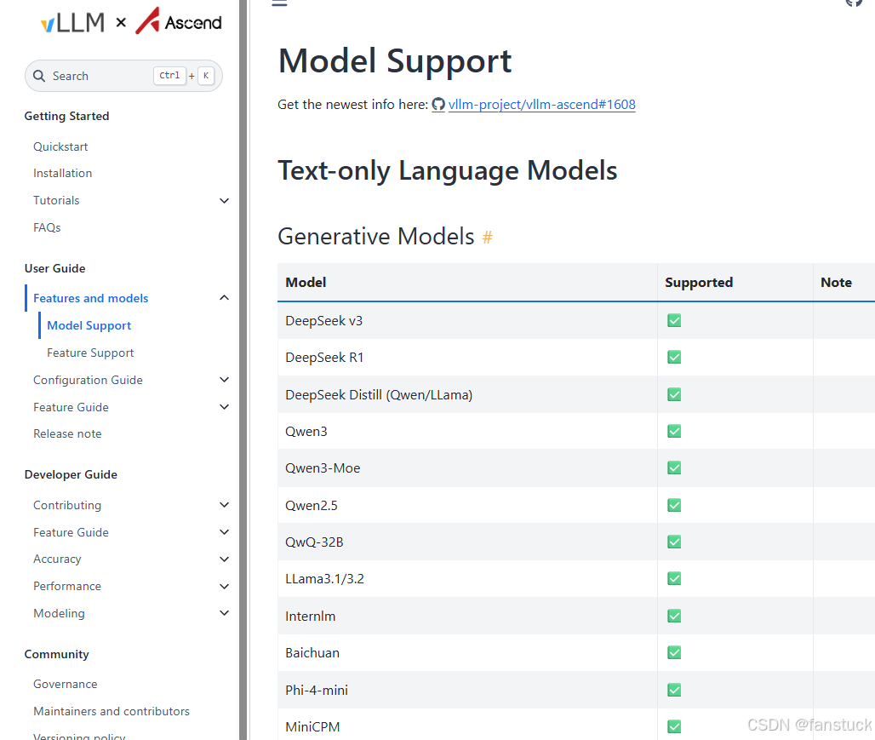Image resolution: width=875 pixels, height=740 pixels.
Task: Open the Governance page
Action: (x=66, y=684)
